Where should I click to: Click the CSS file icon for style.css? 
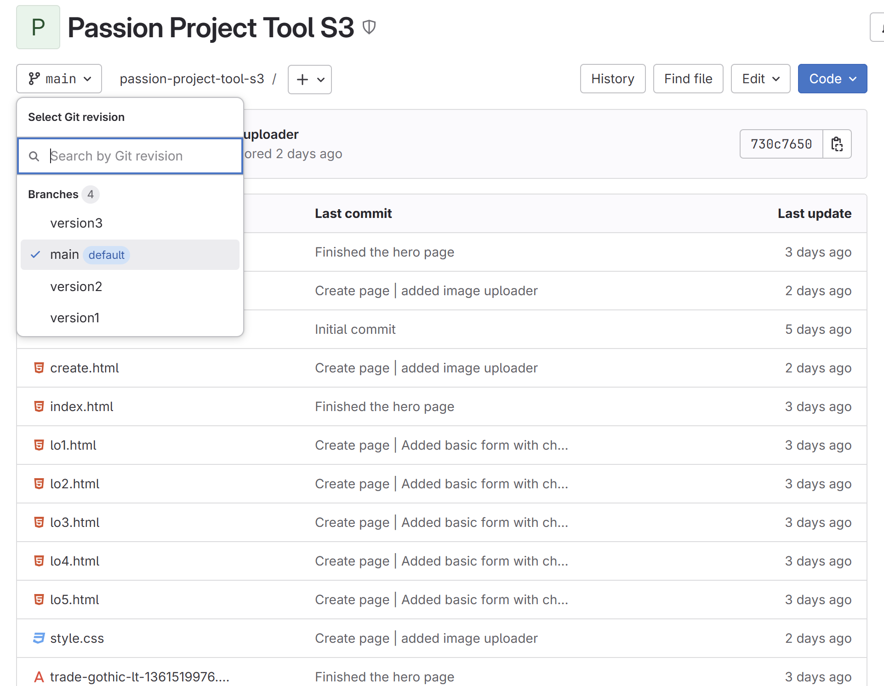point(39,638)
